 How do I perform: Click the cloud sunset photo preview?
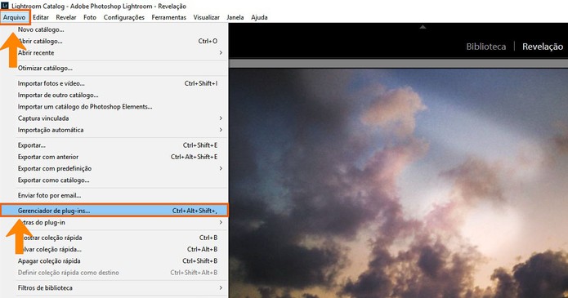tap(399, 183)
